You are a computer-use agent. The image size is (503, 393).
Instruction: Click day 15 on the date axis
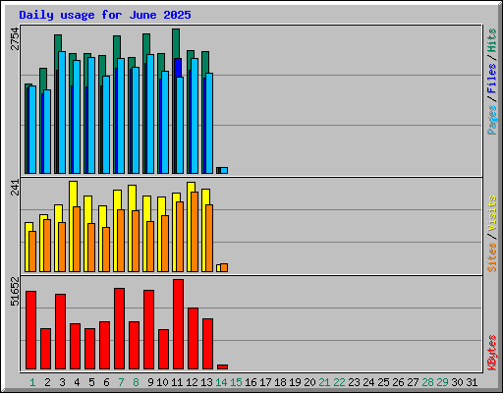pos(236,382)
